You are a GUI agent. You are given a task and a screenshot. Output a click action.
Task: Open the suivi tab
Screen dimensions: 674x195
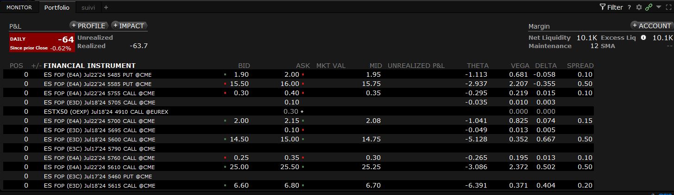pos(88,7)
